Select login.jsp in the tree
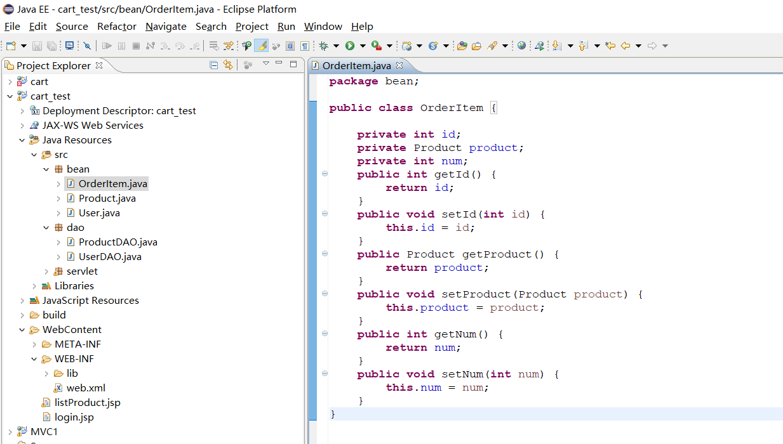The width and height of the screenshot is (783, 444). [x=74, y=417]
